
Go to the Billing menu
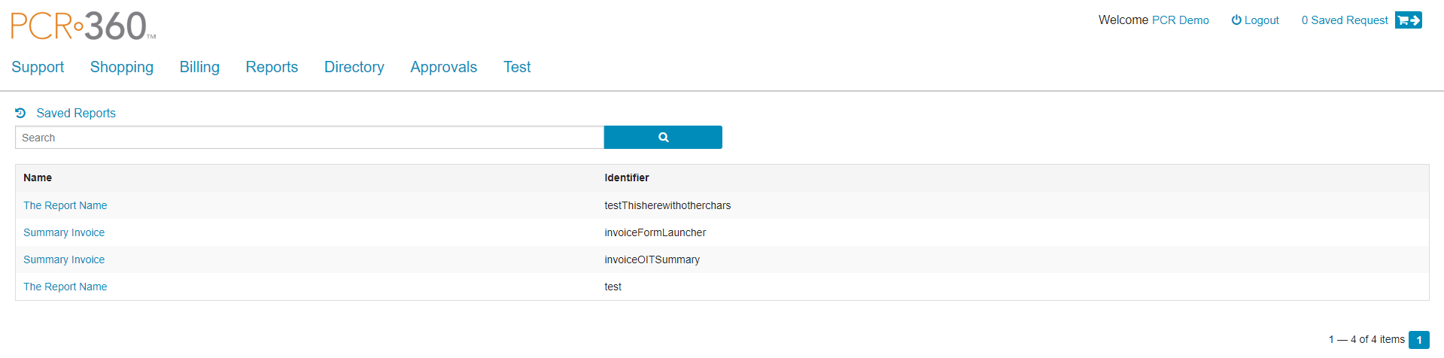point(199,67)
